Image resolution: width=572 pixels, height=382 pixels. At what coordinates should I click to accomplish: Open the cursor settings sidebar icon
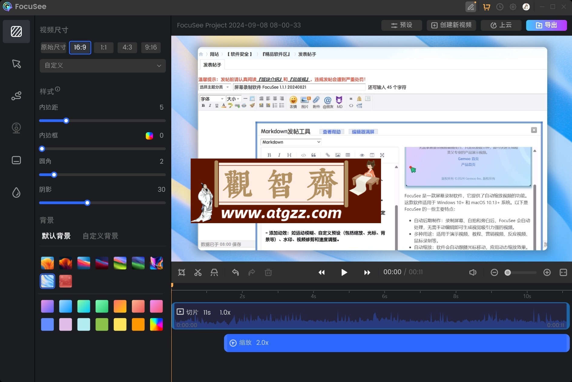tap(16, 64)
